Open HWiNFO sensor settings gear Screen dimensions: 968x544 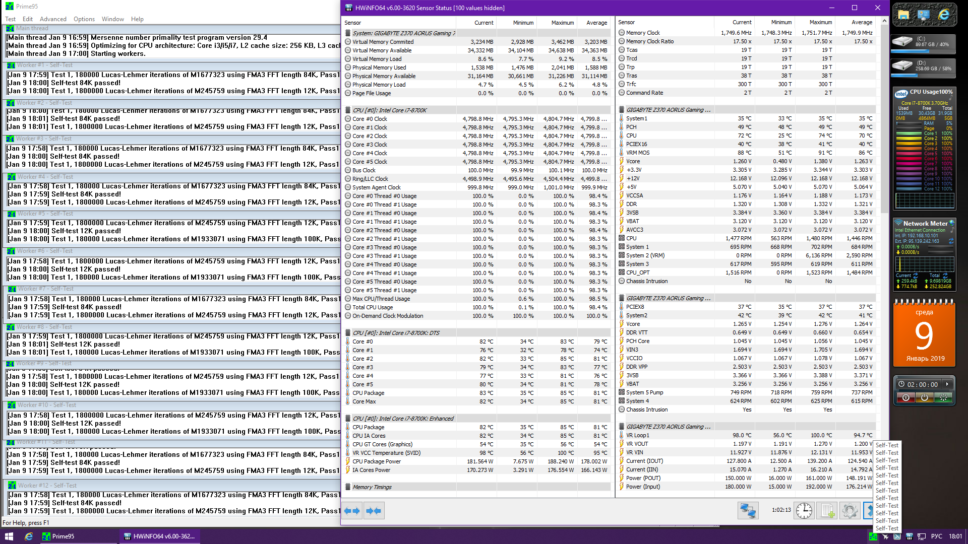coord(850,511)
